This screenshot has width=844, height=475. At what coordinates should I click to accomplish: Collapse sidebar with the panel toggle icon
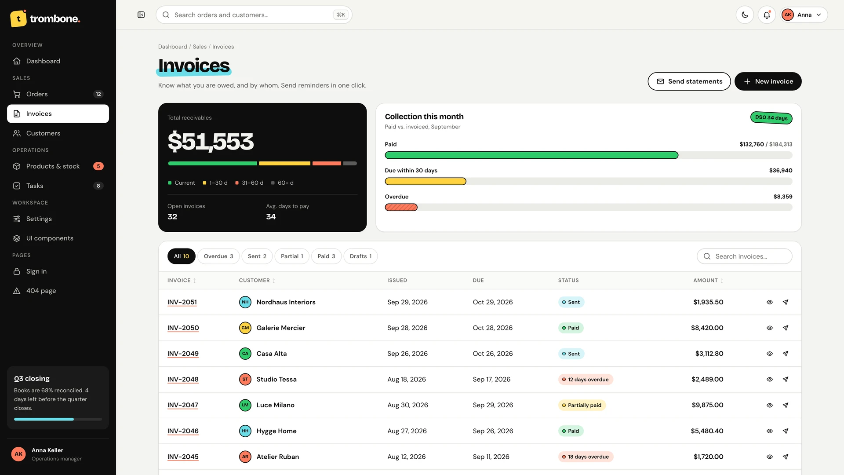(141, 15)
